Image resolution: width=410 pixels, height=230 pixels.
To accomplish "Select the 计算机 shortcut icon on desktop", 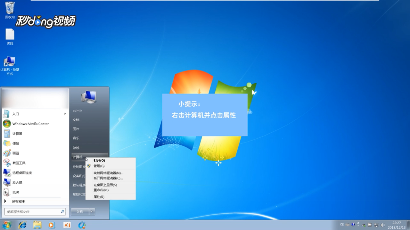I will click(x=10, y=66).
